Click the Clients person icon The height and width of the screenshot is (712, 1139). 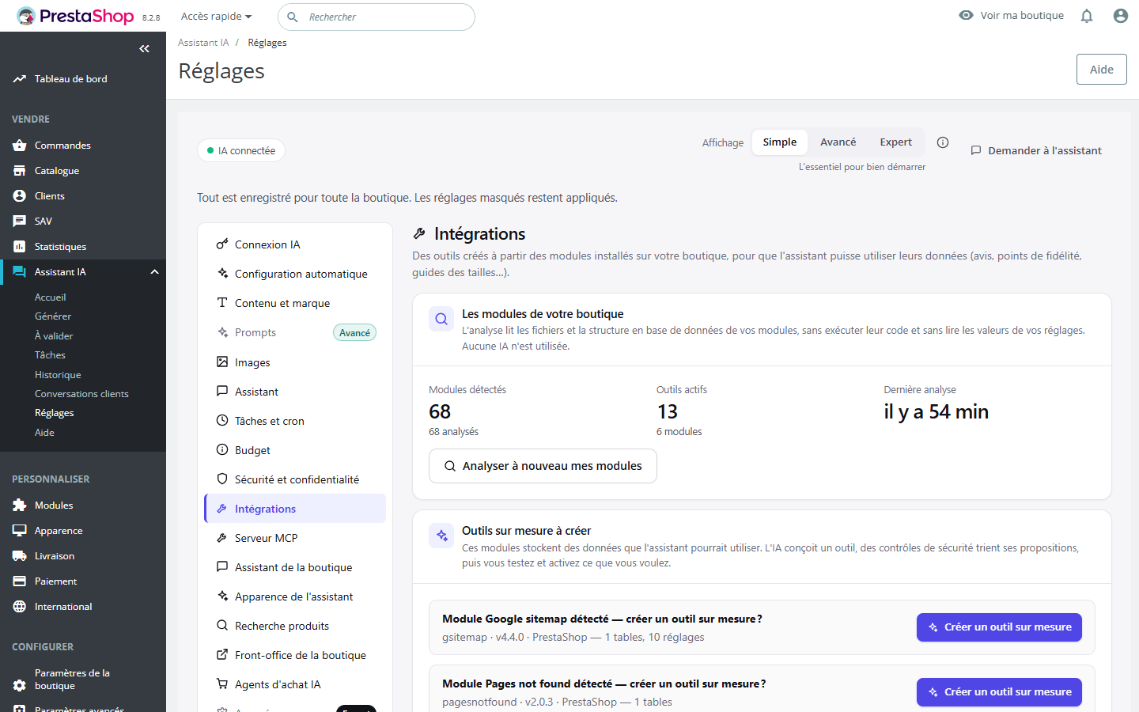pos(20,196)
